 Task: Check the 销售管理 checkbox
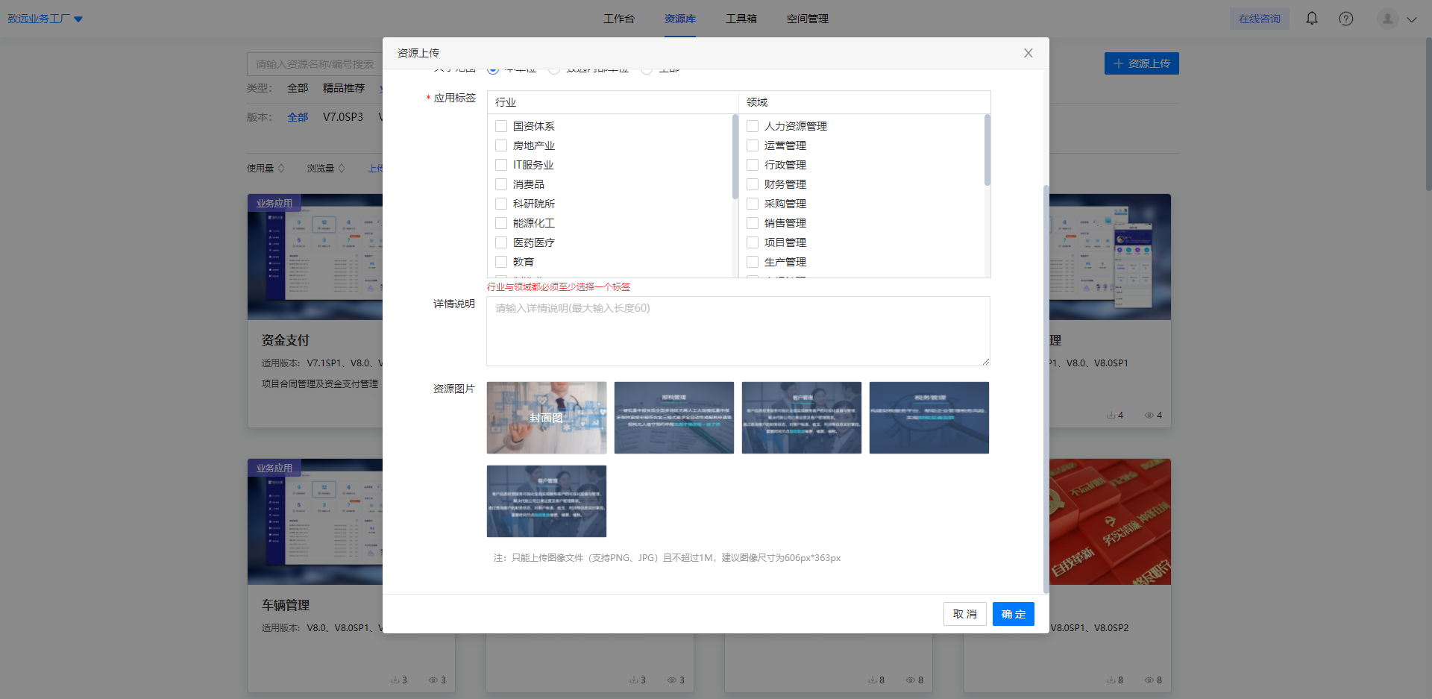coord(753,223)
